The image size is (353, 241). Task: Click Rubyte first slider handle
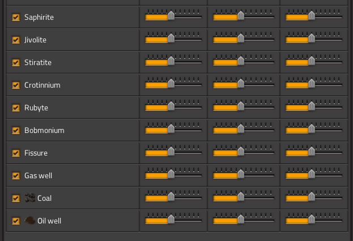(171, 106)
